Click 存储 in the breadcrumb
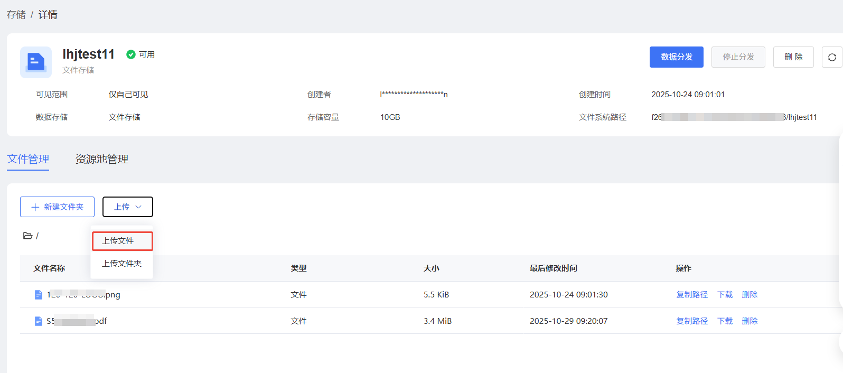Image resolution: width=843 pixels, height=373 pixels. [x=16, y=15]
